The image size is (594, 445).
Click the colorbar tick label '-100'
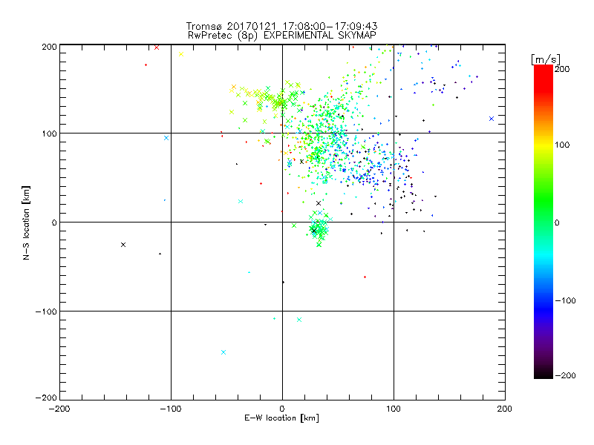pyautogui.click(x=565, y=300)
